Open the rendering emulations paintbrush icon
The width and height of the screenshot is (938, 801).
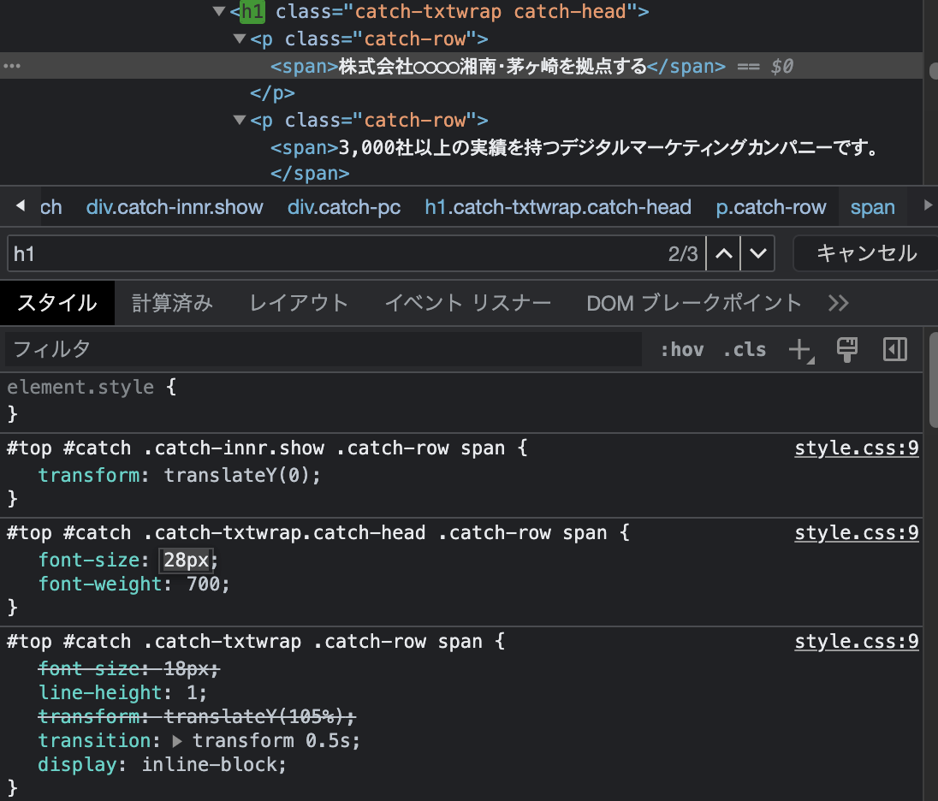point(847,349)
